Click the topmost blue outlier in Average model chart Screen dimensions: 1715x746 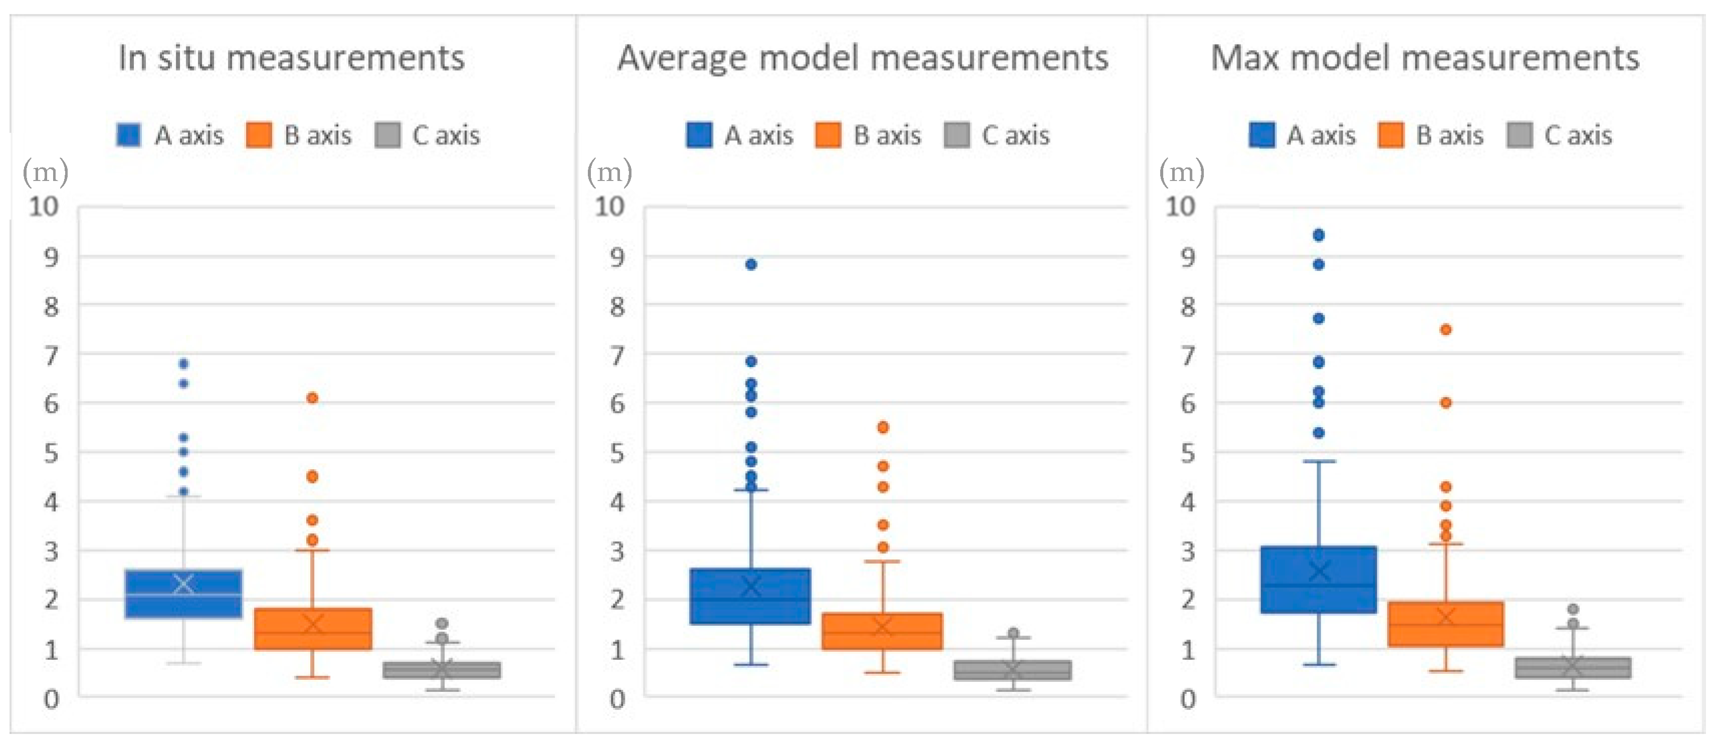[x=751, y=264]
